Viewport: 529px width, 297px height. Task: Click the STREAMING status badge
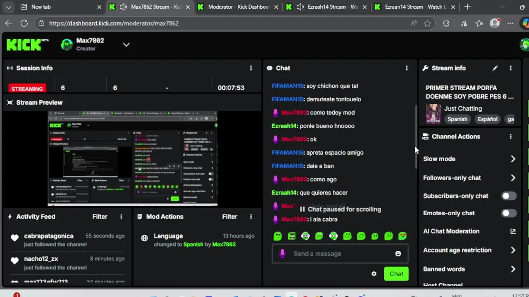27,89
